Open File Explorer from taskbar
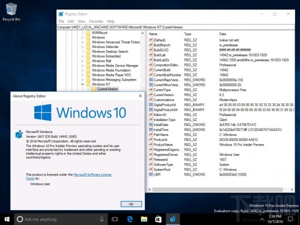Image resolution: width=300 pixels, height=225 pixels. tap(144, 219)
